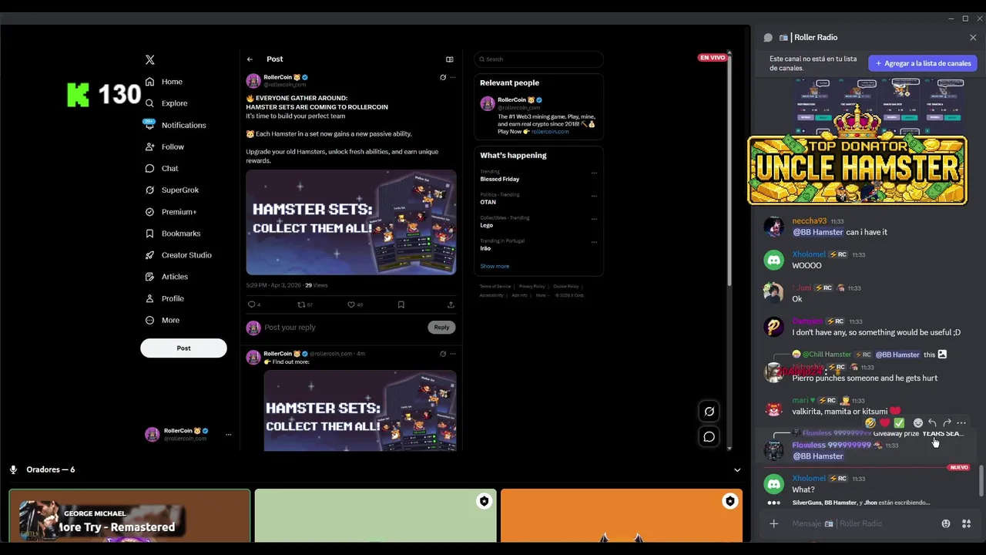Image resolution: width=986 pixels, height=555 pixels.
Task: Open the rollercoin.com link in Relevant people
Action: coord(550,132)
